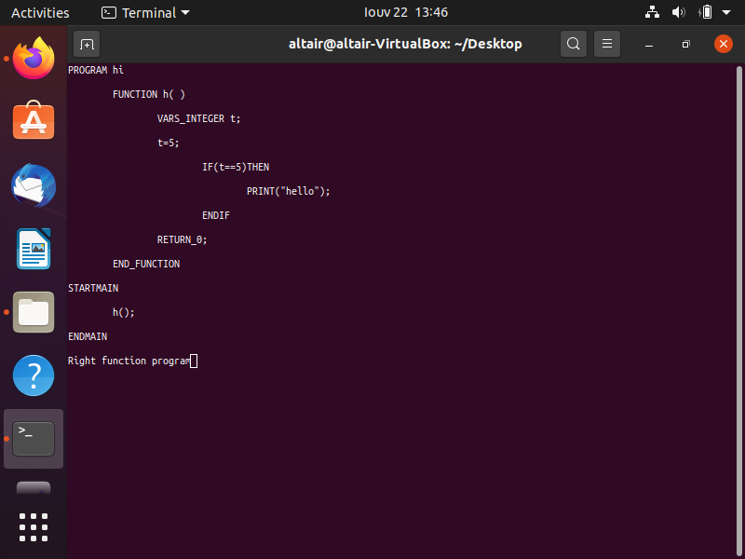Select the running Terminal icon in the dock
The height and width of the screenshot is (559, 745).
tap(34, 438)
